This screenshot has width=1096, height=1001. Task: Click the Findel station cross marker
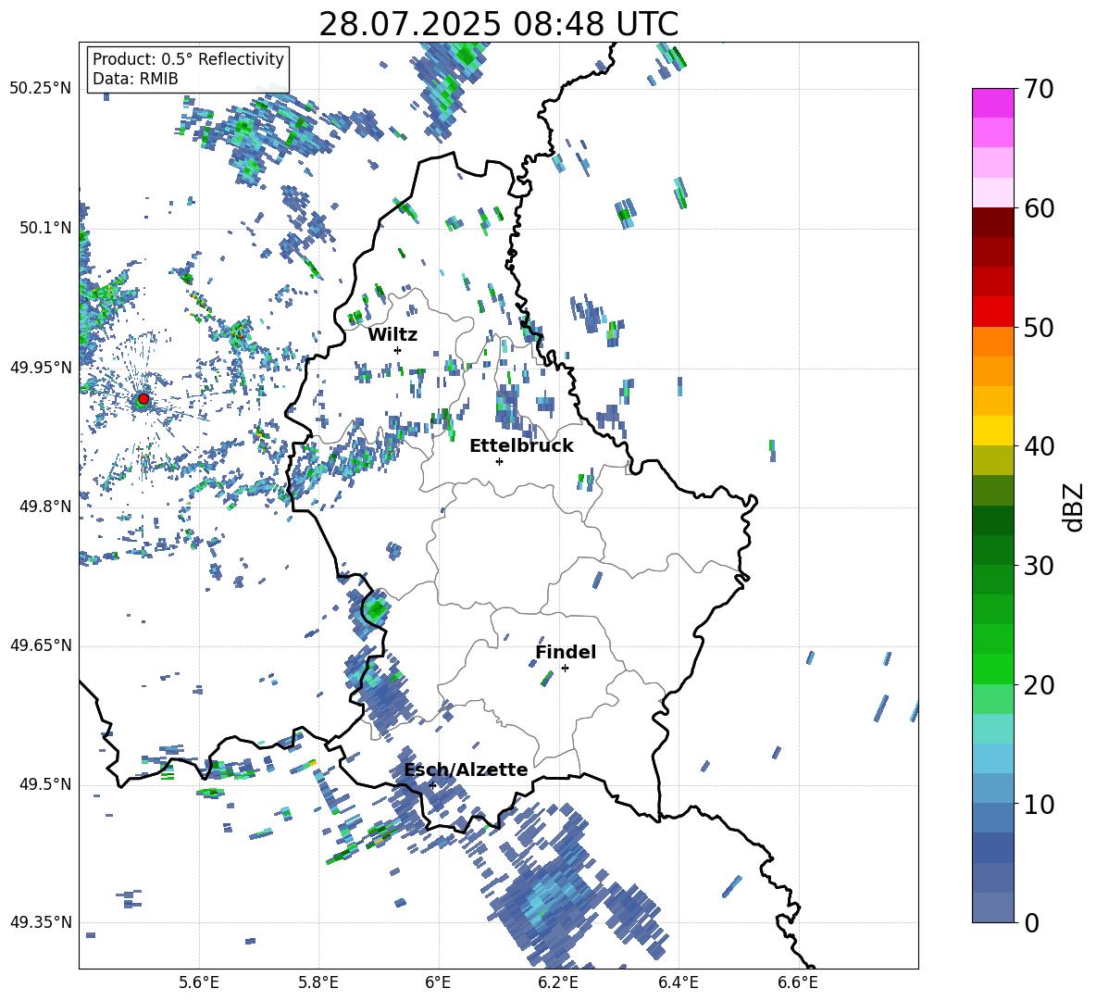point(565,669)
